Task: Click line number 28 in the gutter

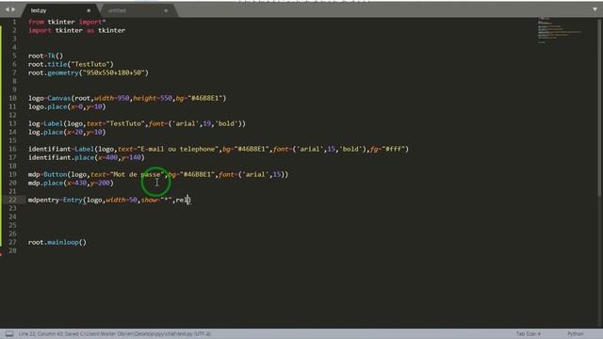Action: 12,250
